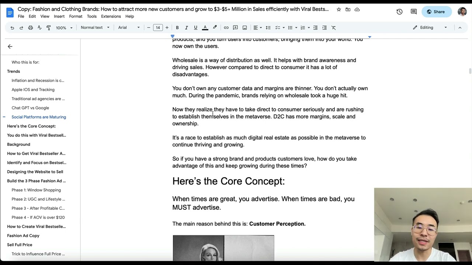Image resolution: width=472 pixels, height=265 pixels.
Task: Click the Insert image icon
Action: [x=244, y=28]
